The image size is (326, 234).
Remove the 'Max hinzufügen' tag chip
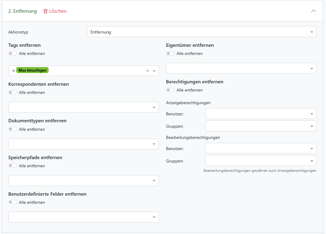pos(13,71)
